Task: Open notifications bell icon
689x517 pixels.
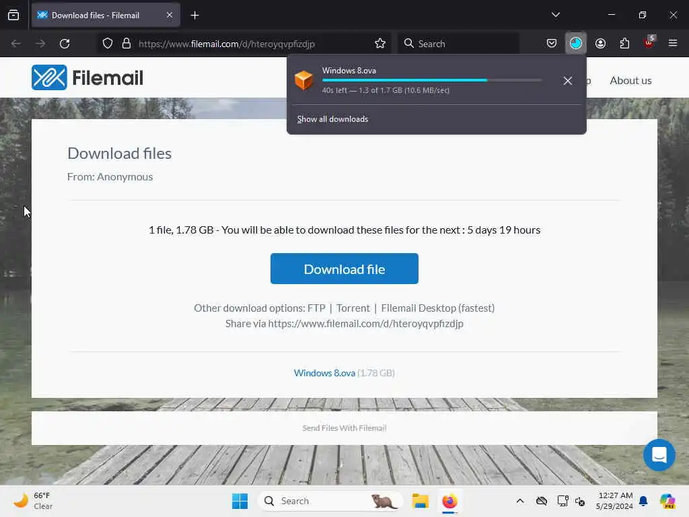Action: (x=643, y=501)
